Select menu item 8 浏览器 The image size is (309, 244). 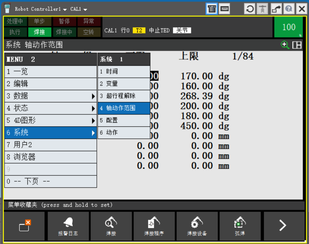coord(51,157)
